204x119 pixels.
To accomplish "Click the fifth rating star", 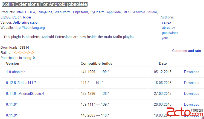I will coord(32,53).
